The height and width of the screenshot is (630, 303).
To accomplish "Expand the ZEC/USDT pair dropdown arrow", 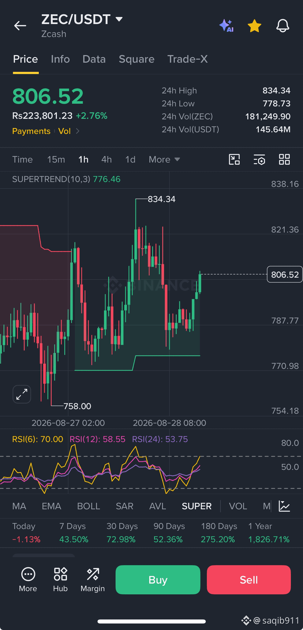I will click(x=119, y=19).
